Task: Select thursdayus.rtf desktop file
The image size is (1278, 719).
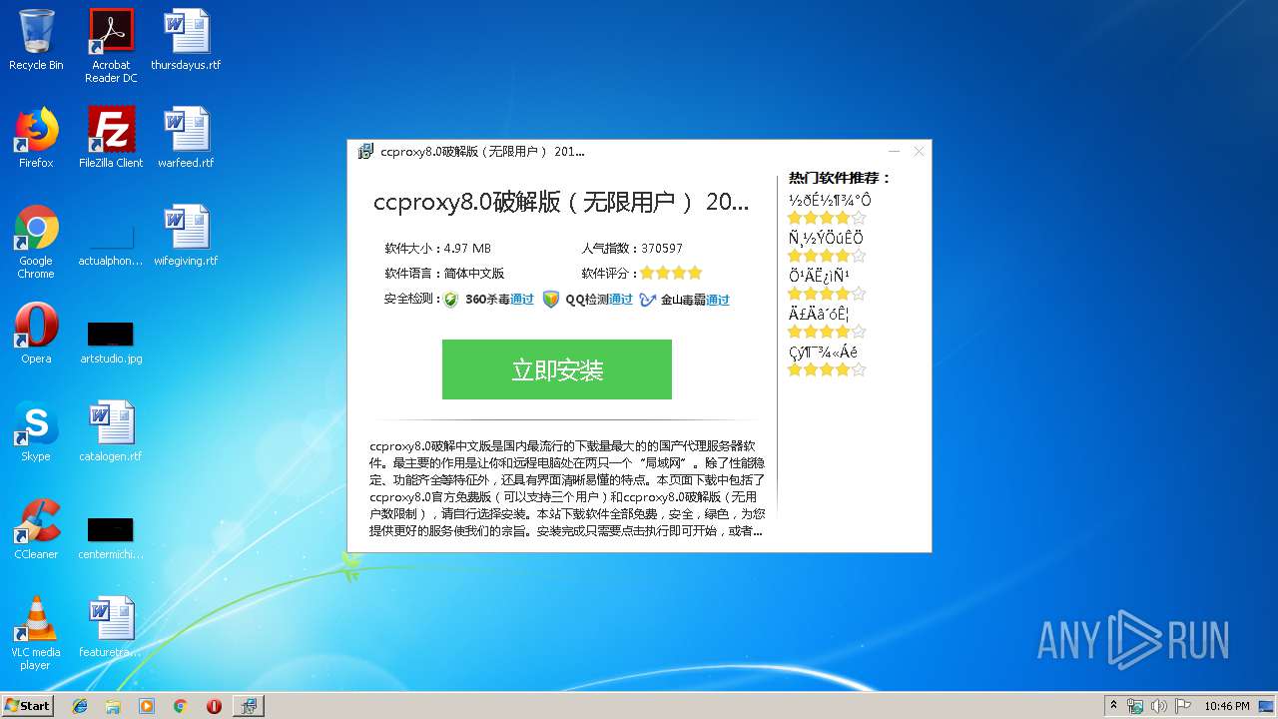Action: (186, 40)
